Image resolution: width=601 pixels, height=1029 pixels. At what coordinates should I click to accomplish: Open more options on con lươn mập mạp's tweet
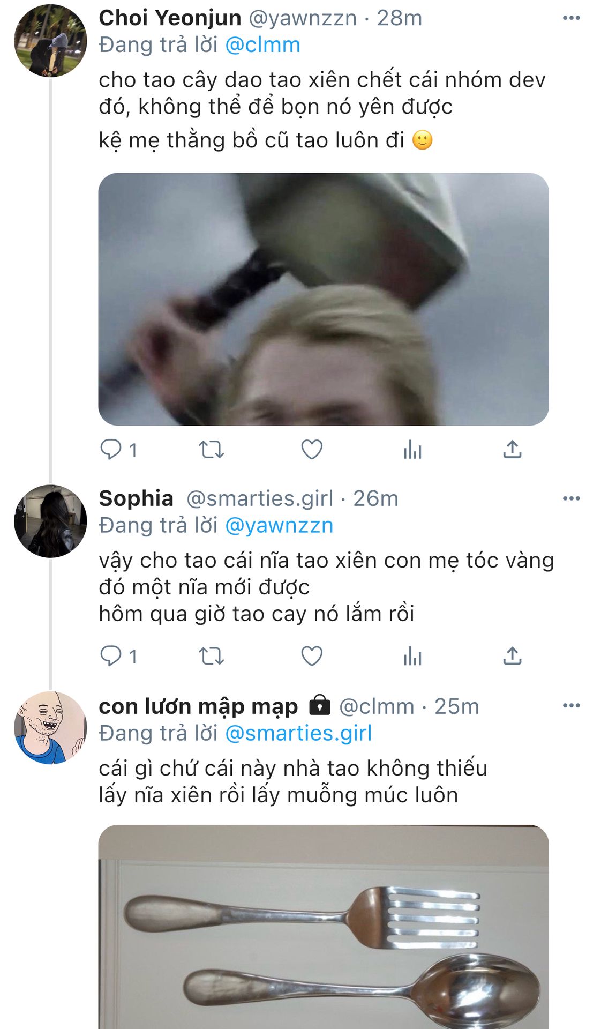coord(571,705)
